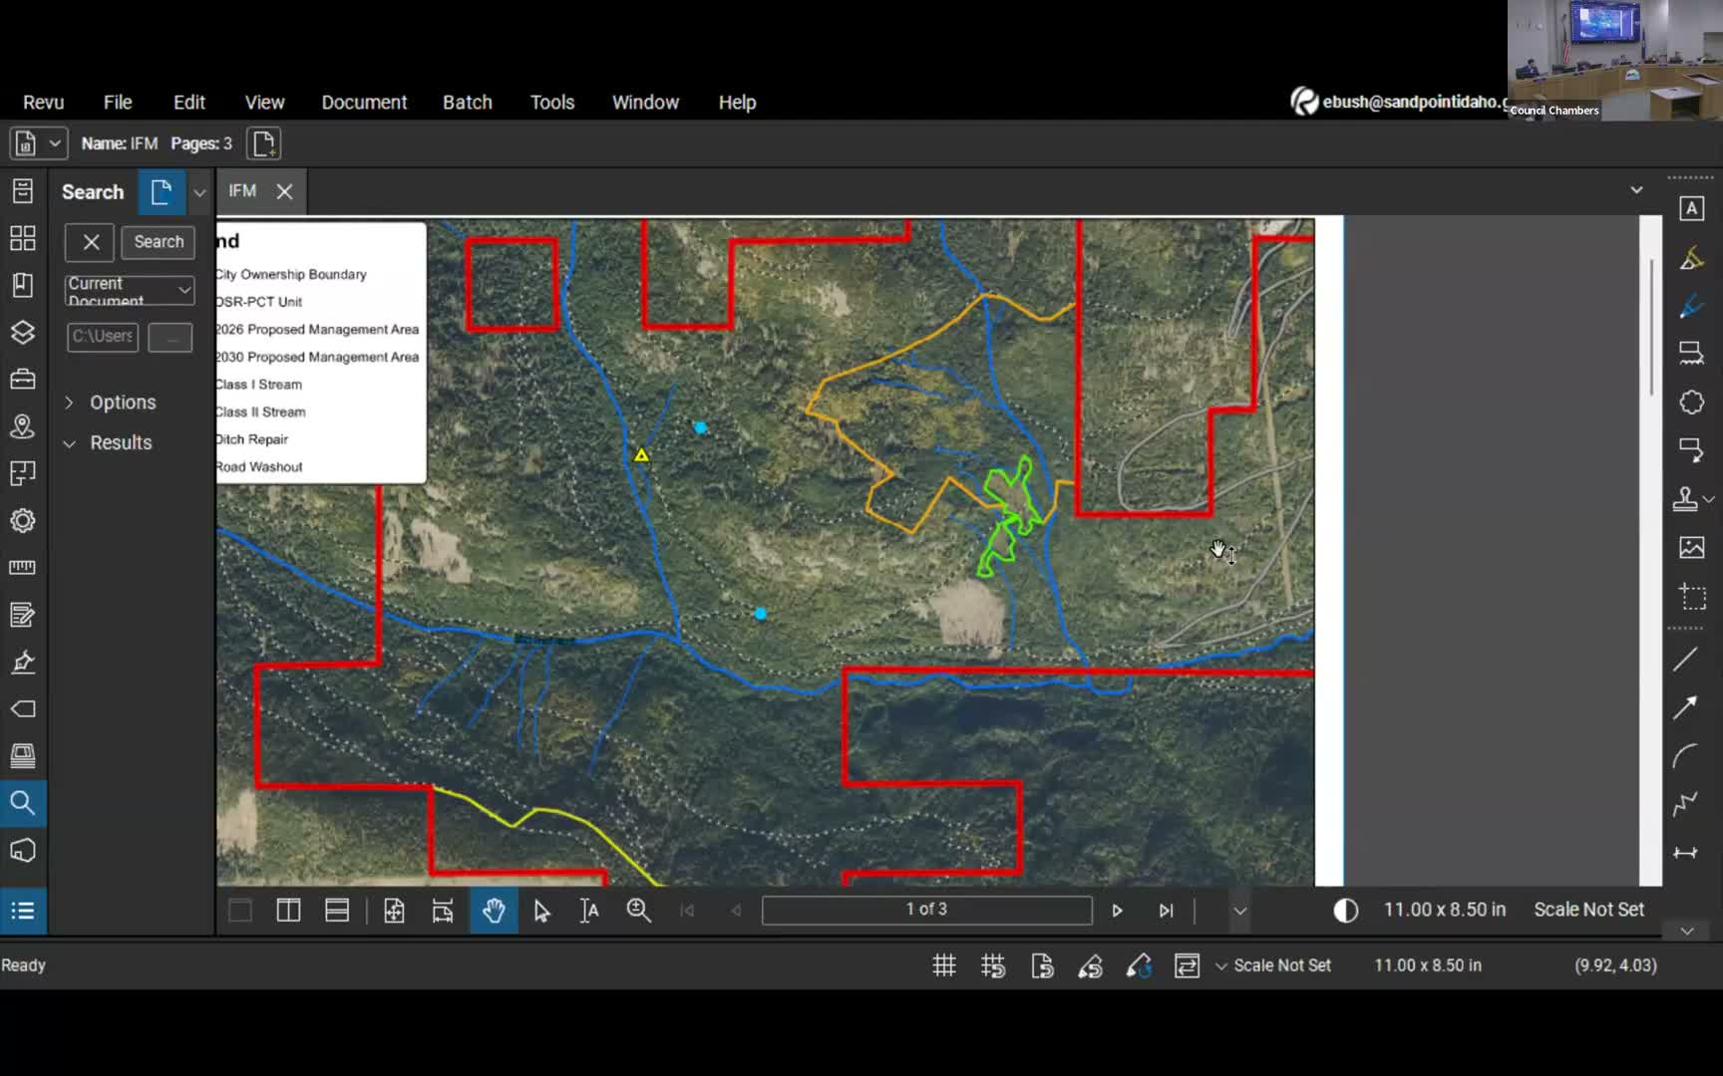Toggle Snap to Grid

pyautogui.click(x=992, y=965)
